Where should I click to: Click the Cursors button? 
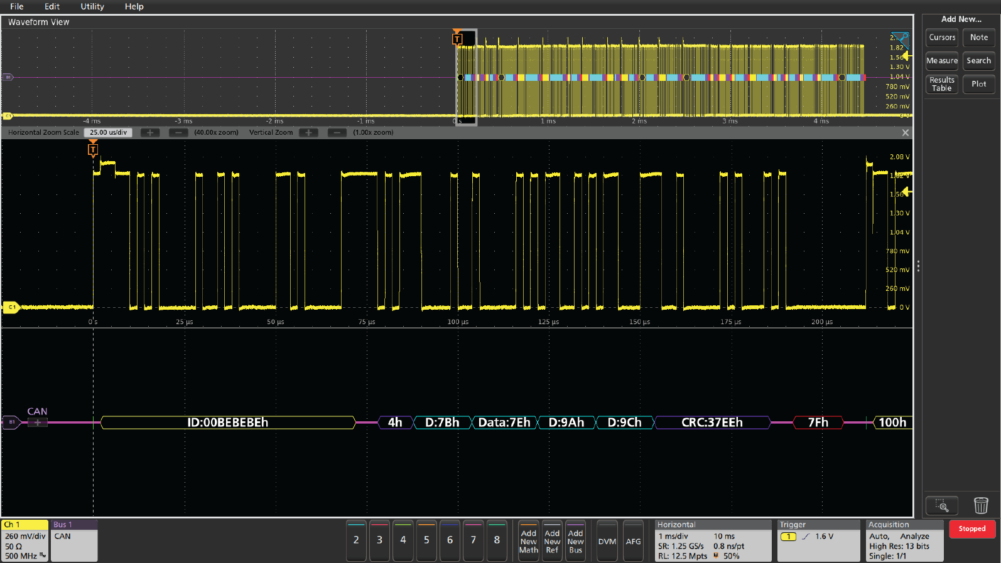click(x=942, y=38)
